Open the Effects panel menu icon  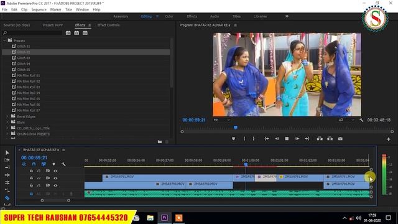point(90,25)
